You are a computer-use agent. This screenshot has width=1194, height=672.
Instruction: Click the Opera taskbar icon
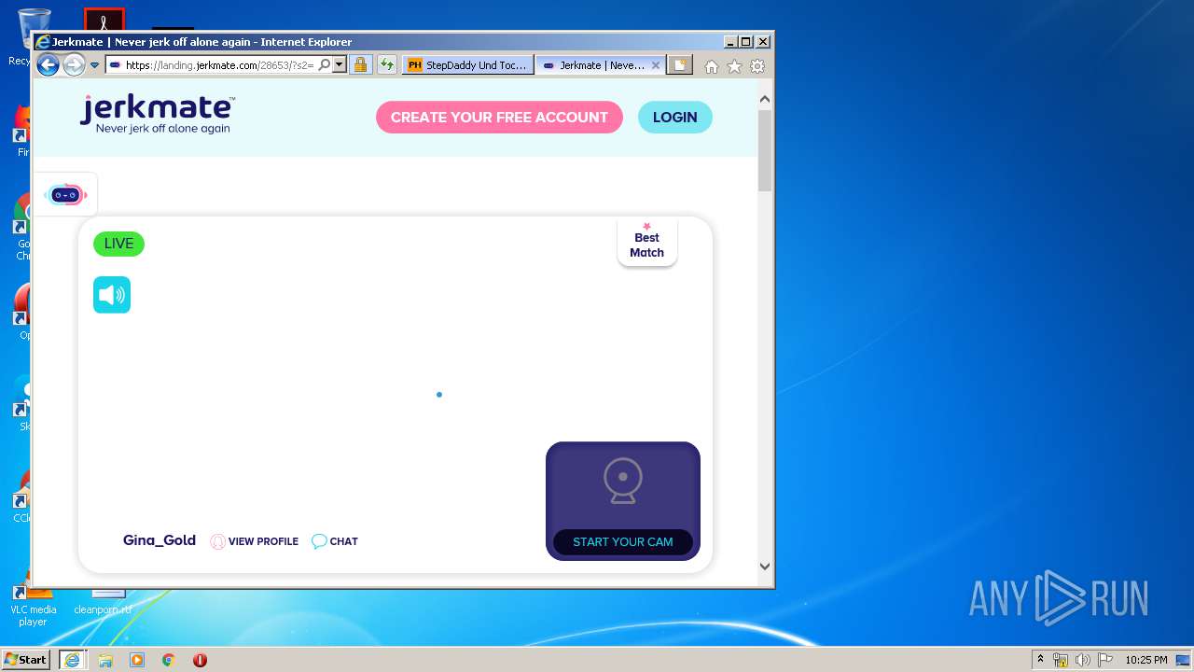click(200, 660)
